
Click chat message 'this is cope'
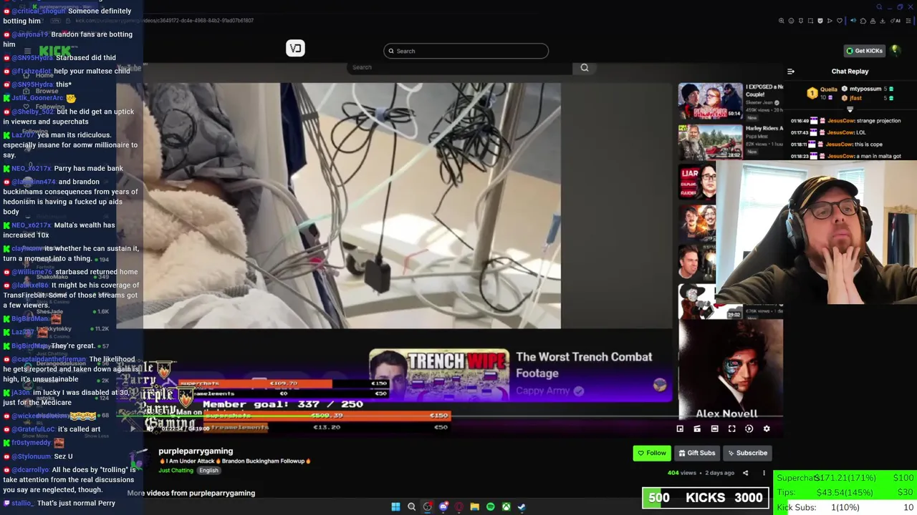point(870,144)
